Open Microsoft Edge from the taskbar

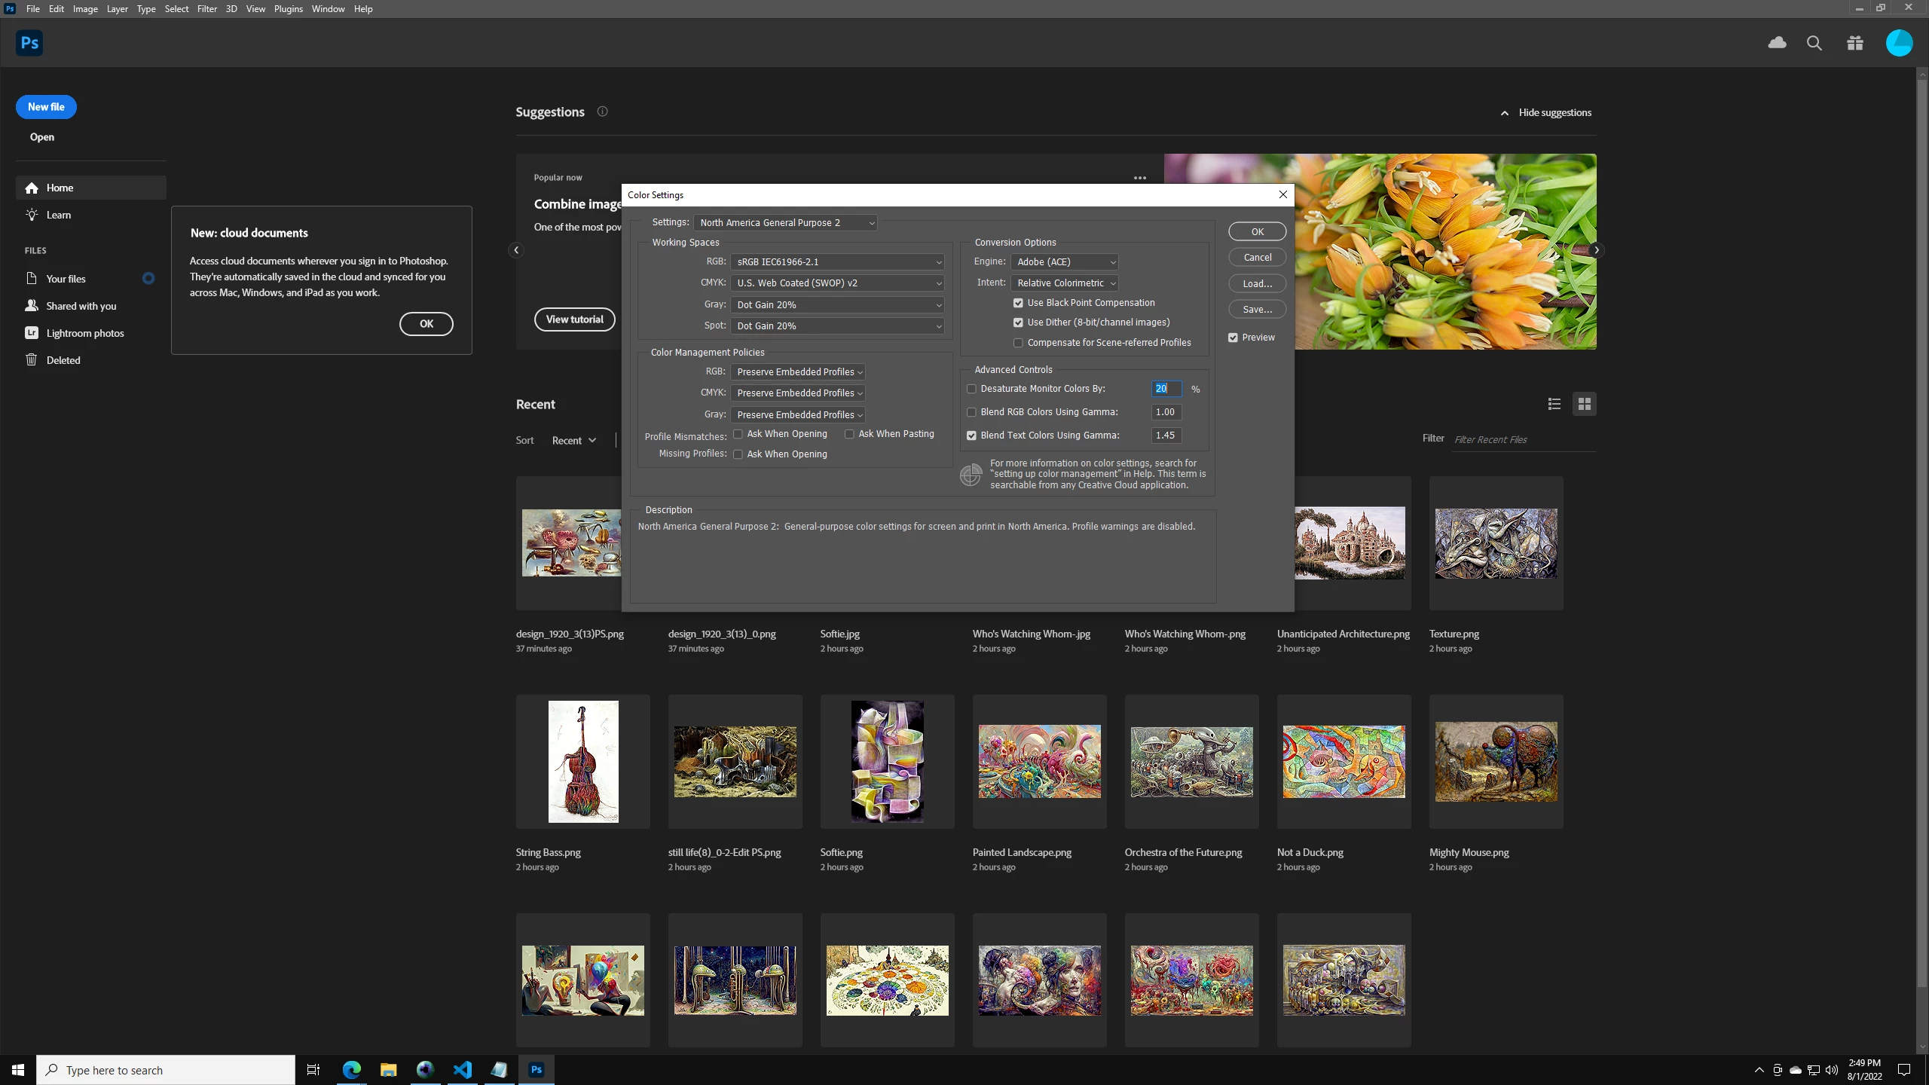pyautogui.click(x=352, y=1069)
